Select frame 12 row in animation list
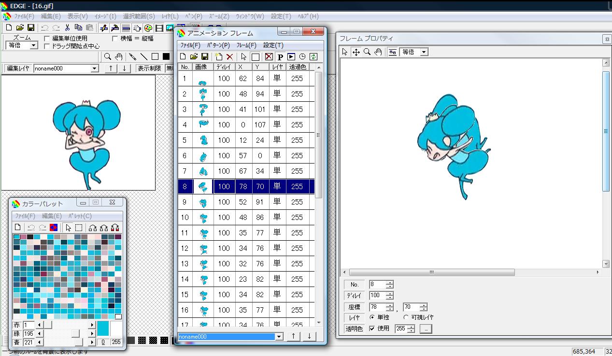Image resolution: width=612 pixels, height=356 pixels. pyautogui.click(x=246, y=248)
